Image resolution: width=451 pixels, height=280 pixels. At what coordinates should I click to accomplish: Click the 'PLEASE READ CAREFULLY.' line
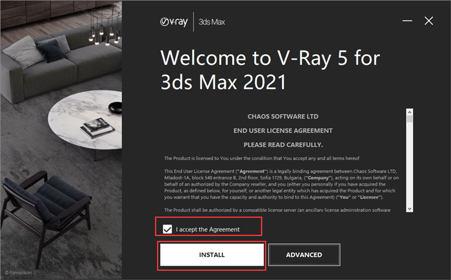click(x=283, y=145)
